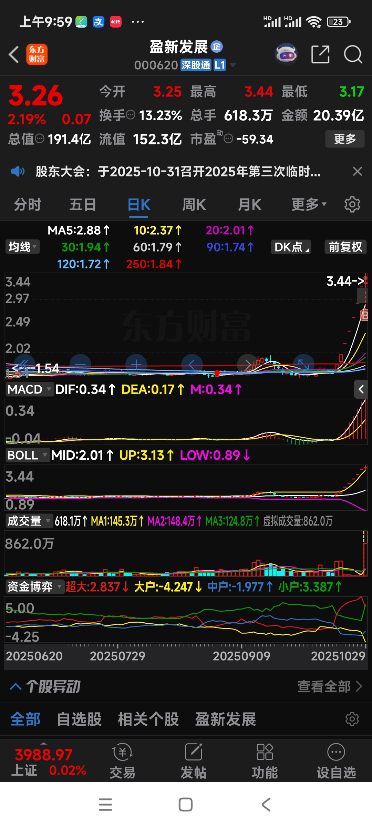Tap the Android home button
The width and height of the screenshot is (372, 827).
[x=186, y=805]
